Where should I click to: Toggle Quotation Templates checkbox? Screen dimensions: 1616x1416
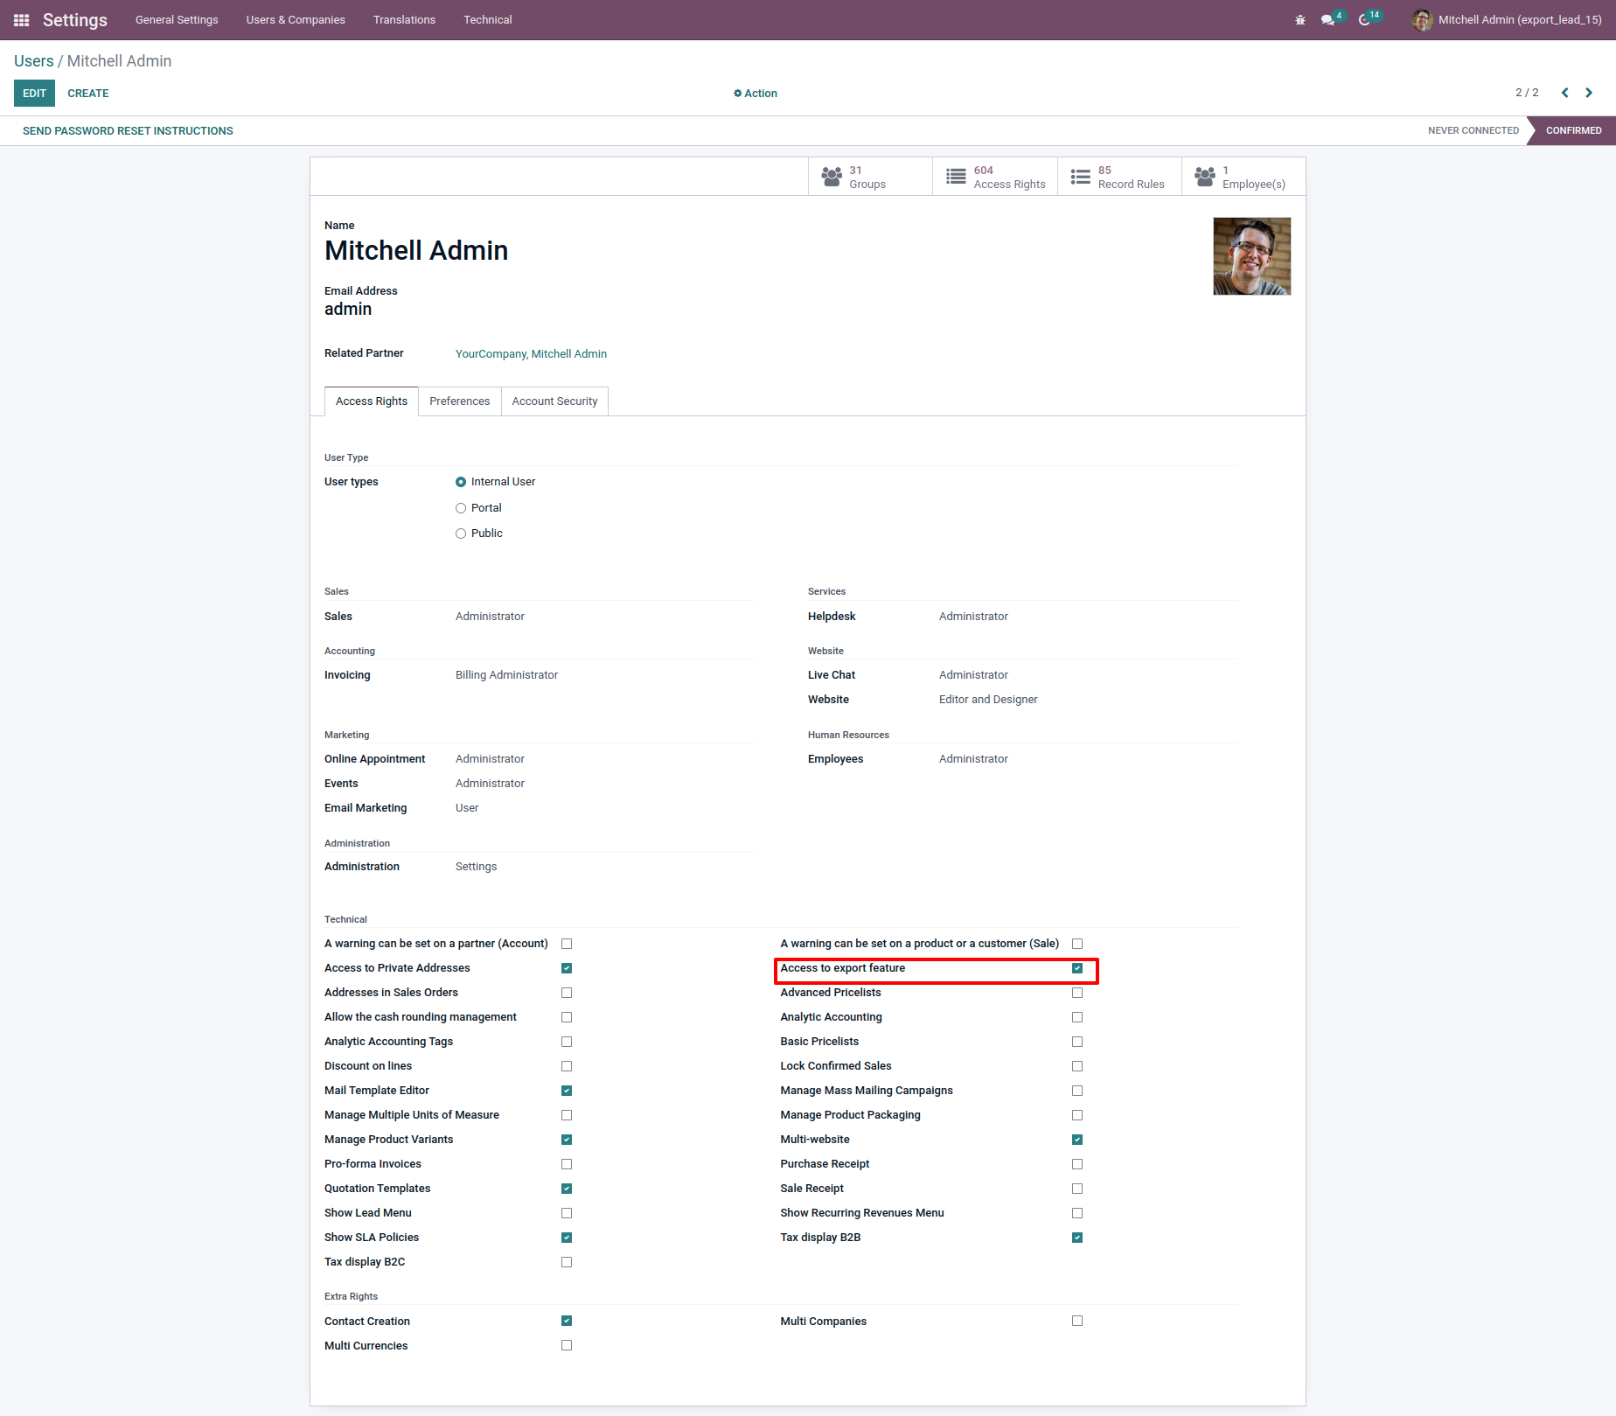tap(567, 1189)
